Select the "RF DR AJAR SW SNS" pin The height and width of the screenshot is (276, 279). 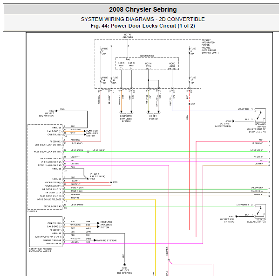tap(51, 158)
